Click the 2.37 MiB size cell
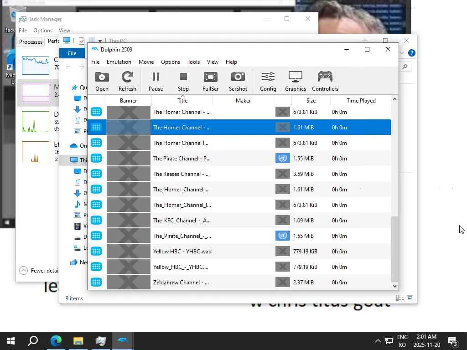Image resolution: width=467 pixels, height=350 pixels. [303, 282]
